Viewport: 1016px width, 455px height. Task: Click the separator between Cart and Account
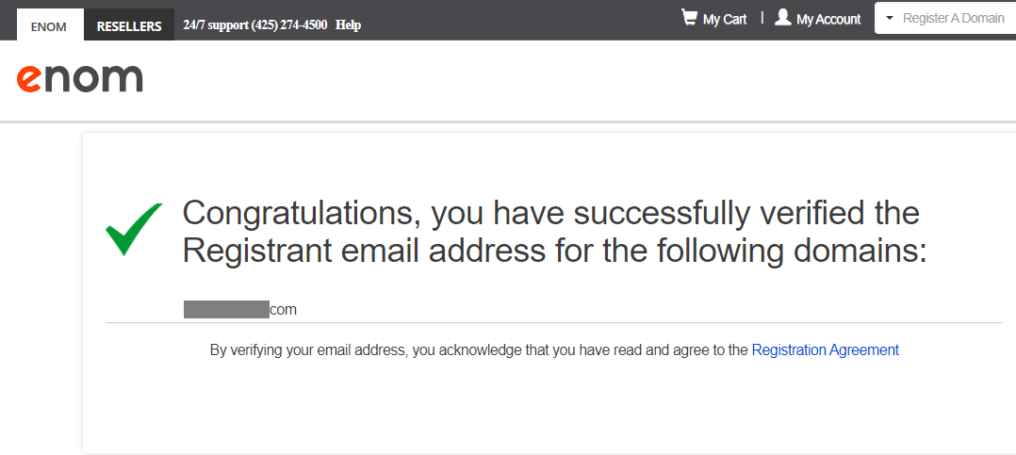(x=762, y=17)
